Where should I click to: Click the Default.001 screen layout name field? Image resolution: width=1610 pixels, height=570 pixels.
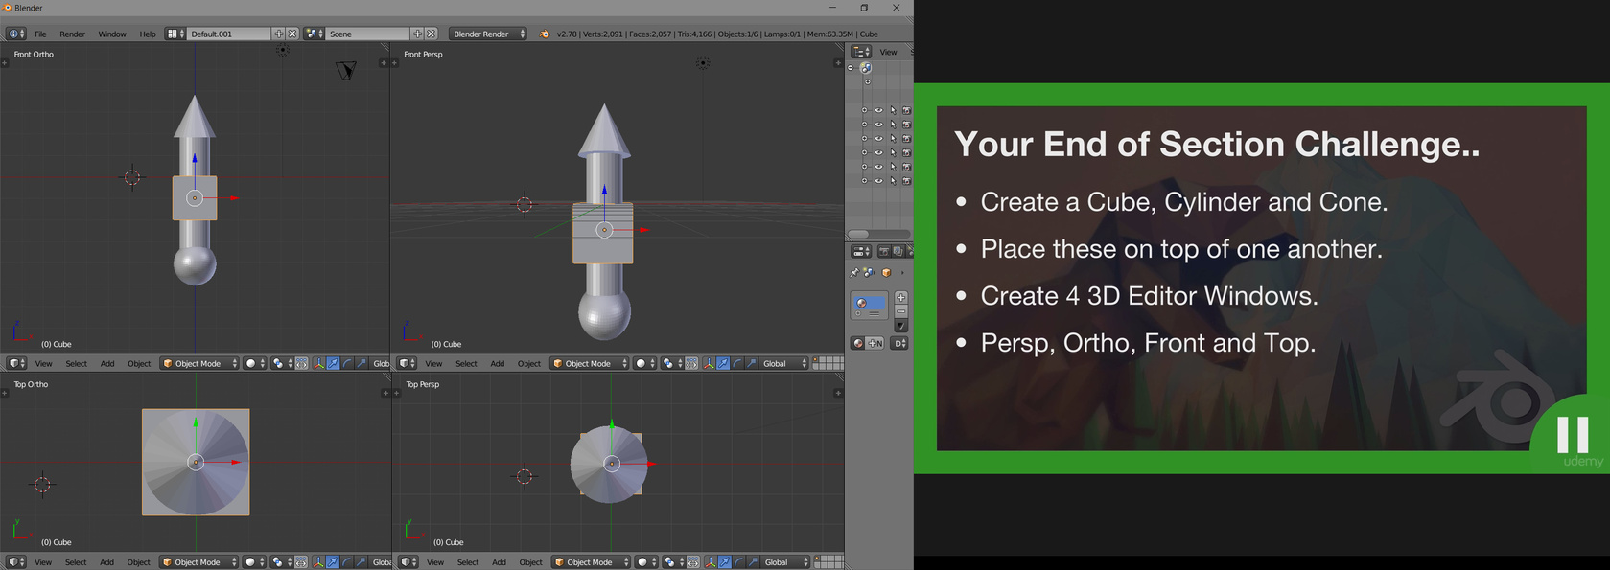pos(228,34)
